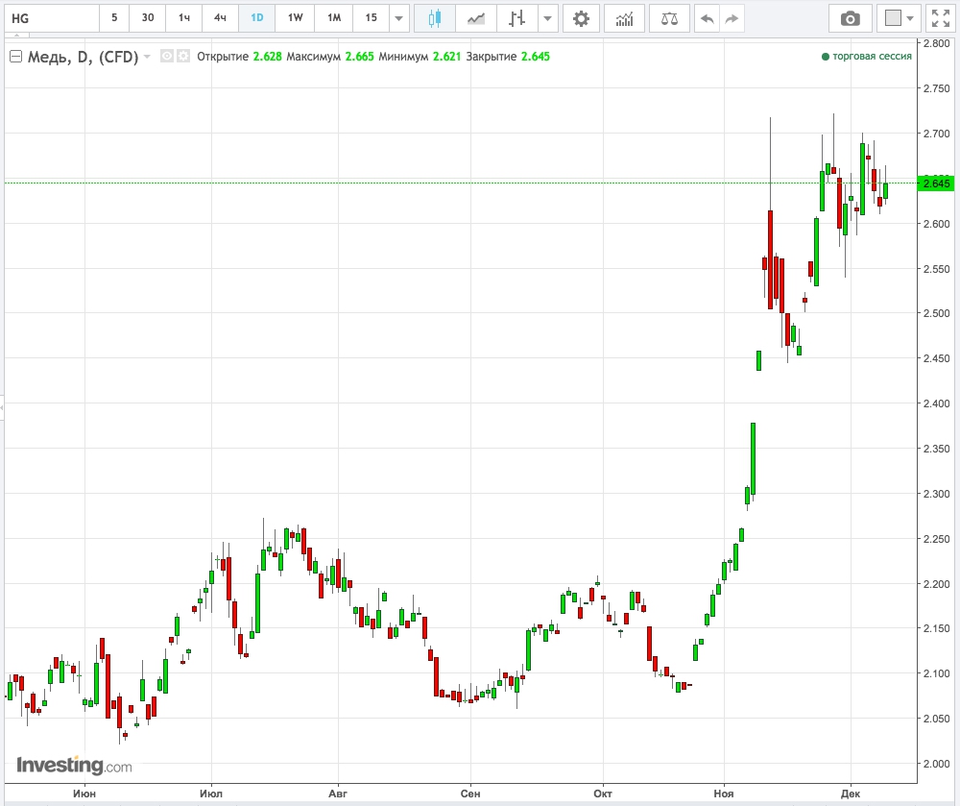
Task: Toggle Медь series visibility eye
Action: click(x=166, y=57)
